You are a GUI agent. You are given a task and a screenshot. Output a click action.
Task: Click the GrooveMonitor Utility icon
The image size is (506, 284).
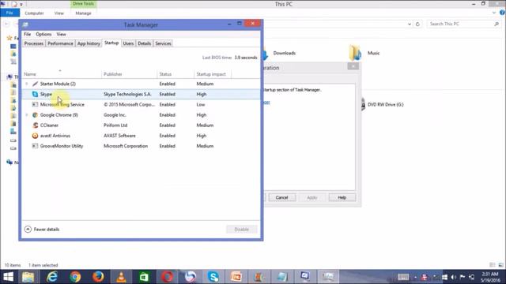(x=35, y=146)
